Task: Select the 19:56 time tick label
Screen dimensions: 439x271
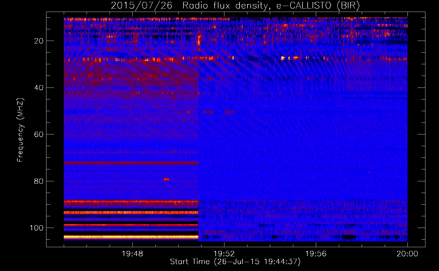Action: tap(316, 254)
